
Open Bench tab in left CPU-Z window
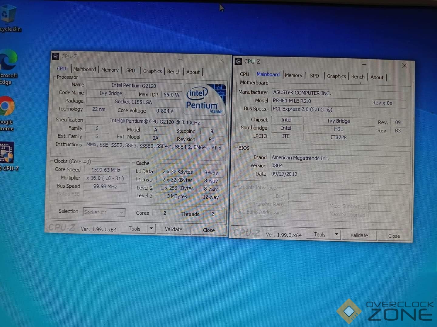pyautogui.click(x=174, y=72)
